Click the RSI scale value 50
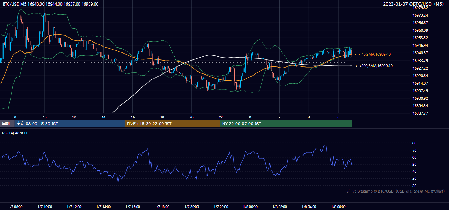 point(414,164)
